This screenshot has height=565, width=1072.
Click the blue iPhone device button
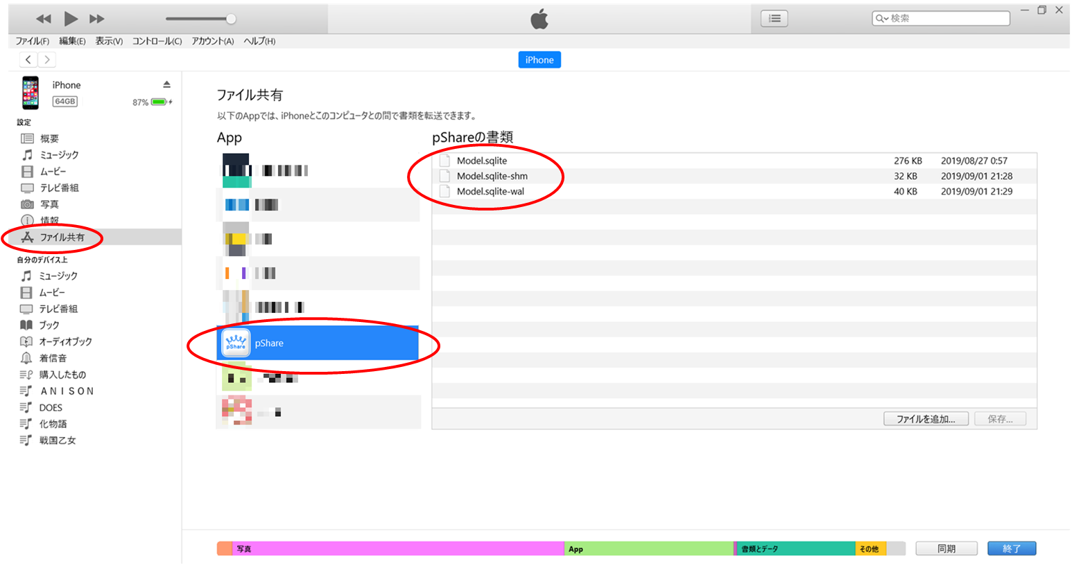coord(539,60)
